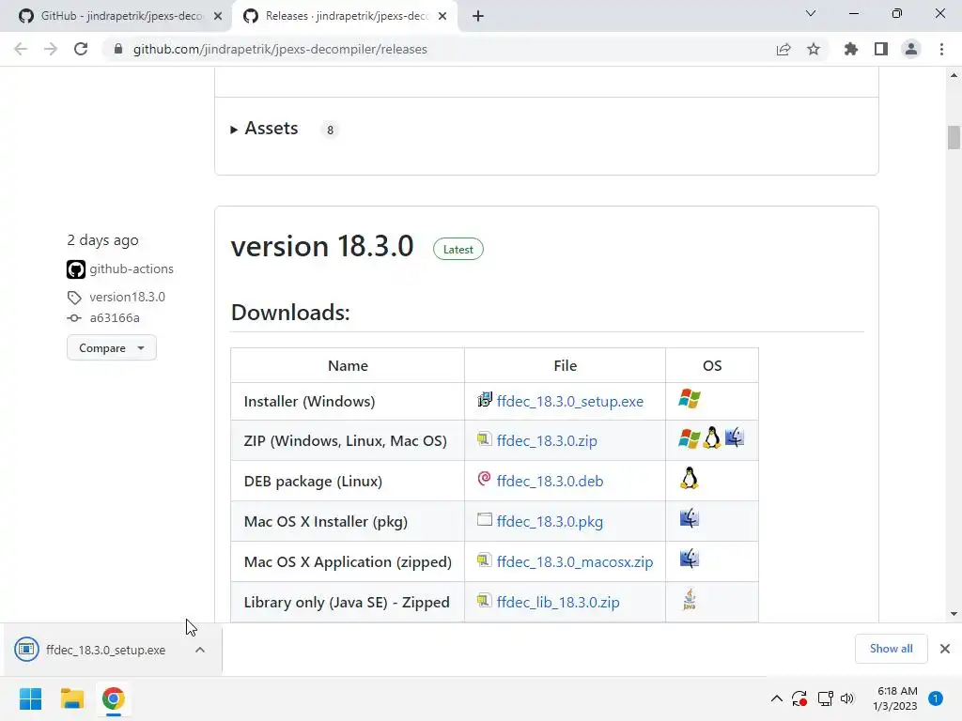Click Linux penguin in ZIP row
Viewport: 962px width, 721px height.
pos(712,437)
